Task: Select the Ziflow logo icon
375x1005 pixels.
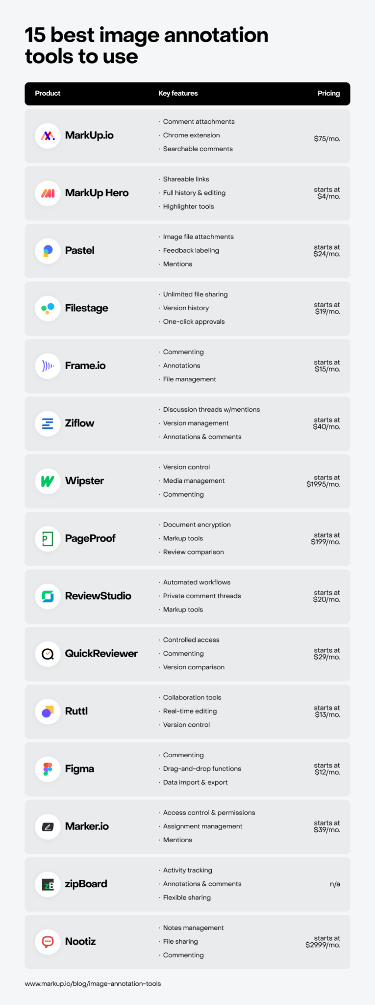Action: point(48,423)
